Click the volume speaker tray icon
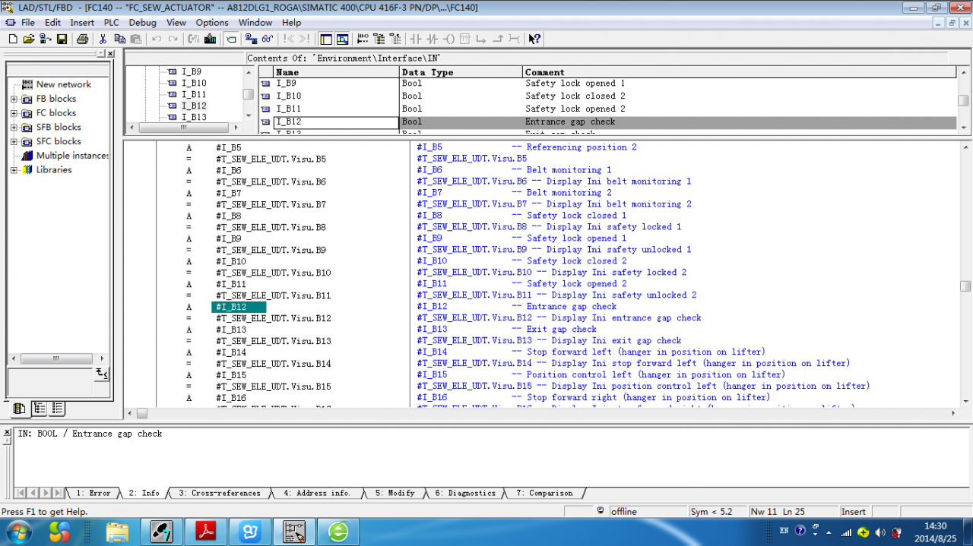Viewport: 973px width, 546px height. pyautogui.click(x=880, y=532)
